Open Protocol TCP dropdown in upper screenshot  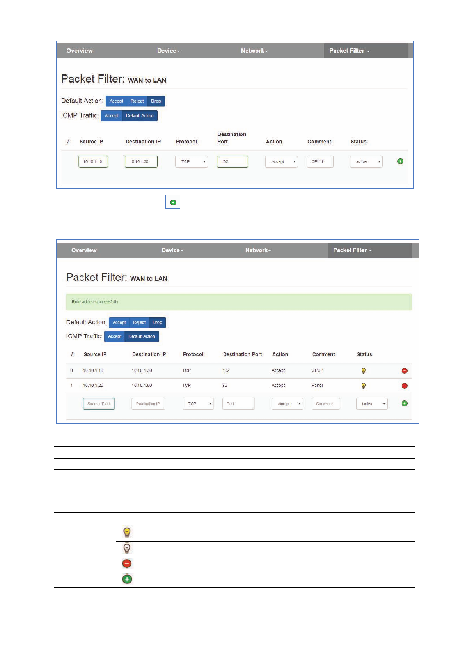(x=192, y=161)
